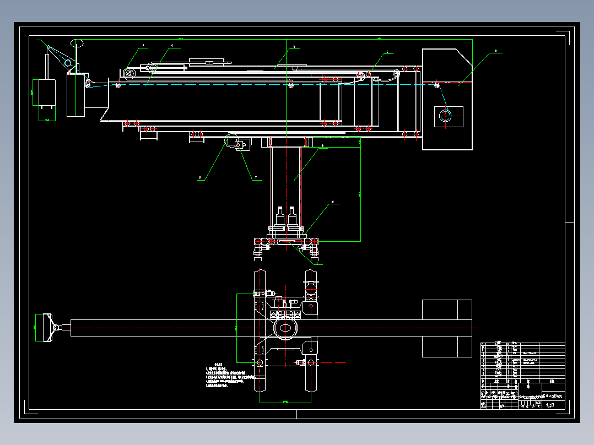Select the right outrigger leg in plan view
This screenshot has width=594, height=445.
tap(311, 330)
